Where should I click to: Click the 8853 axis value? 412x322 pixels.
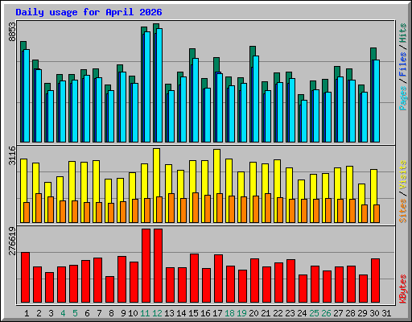pyautogui.click(x=12, y=31)
